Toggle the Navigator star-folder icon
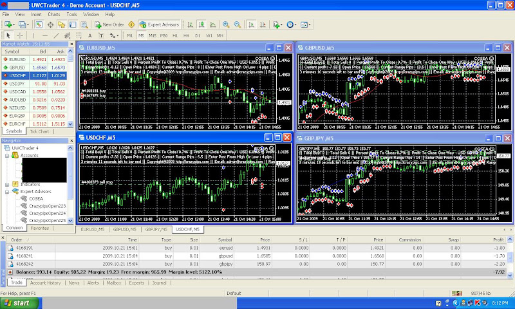 coord(61,24)
